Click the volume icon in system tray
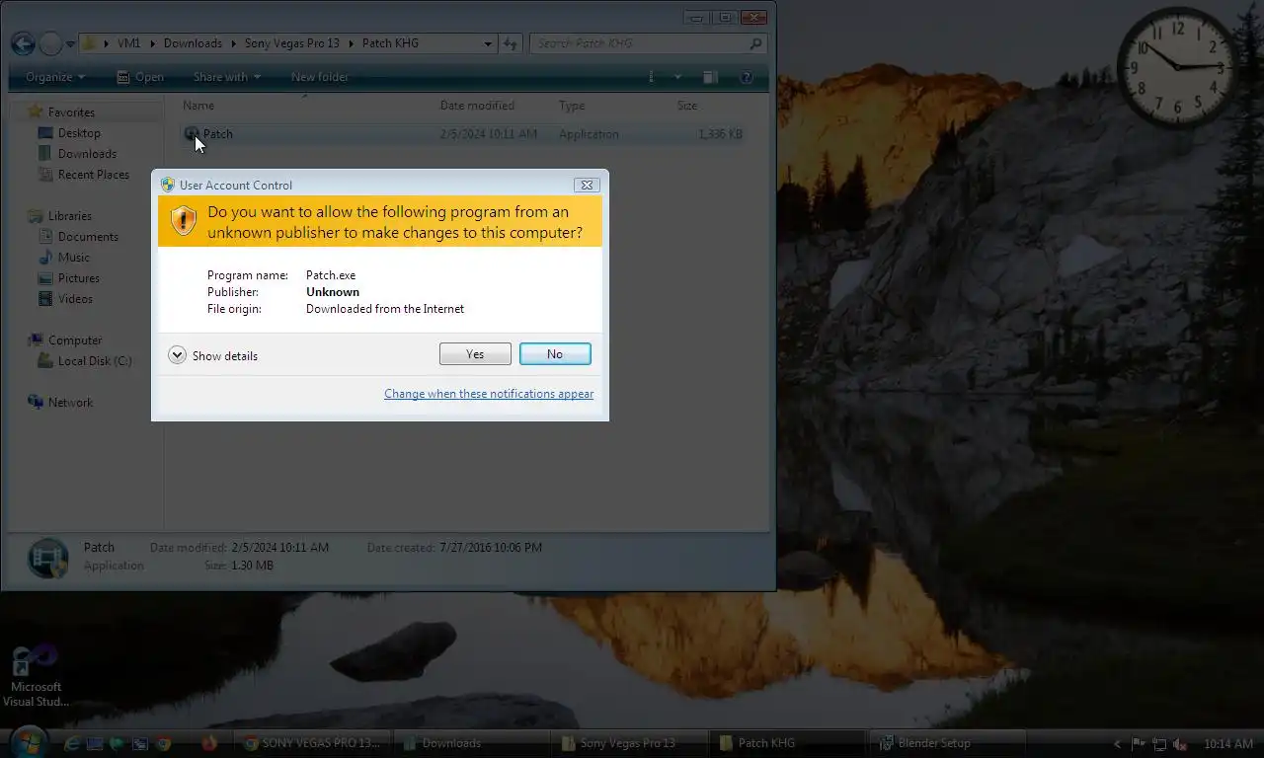1264x758 pixels. (x=1179, y=744)
